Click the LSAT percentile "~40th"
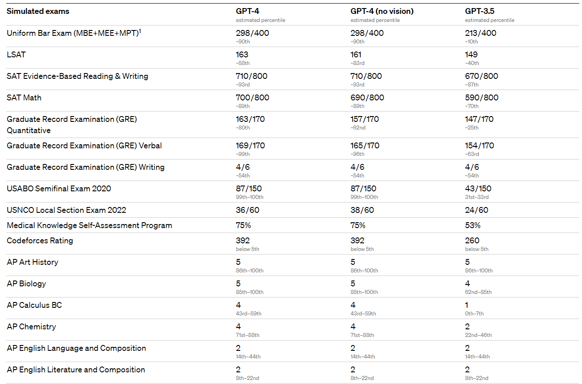This screenshot has width=582, height=384. click(472, 63)
